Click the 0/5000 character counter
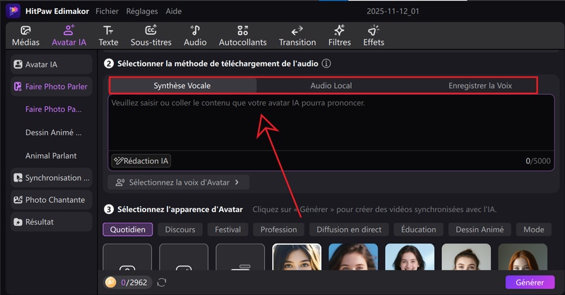Screen dimensions: 565x295 point(537,161)
